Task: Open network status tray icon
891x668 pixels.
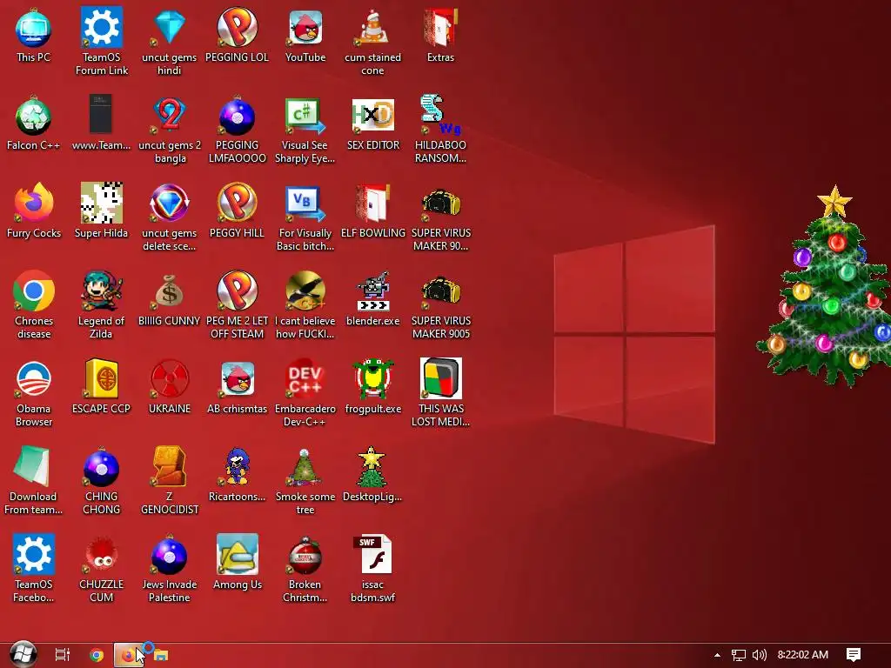Action: coord(738,655)
